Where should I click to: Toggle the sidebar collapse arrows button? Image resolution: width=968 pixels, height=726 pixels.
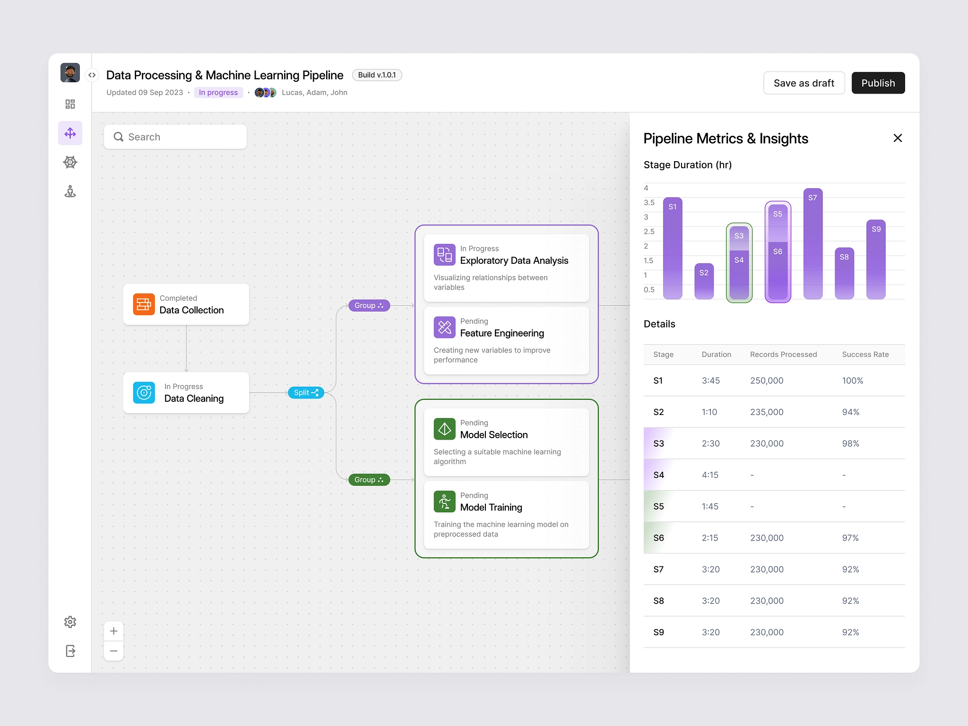pos(92,75)
